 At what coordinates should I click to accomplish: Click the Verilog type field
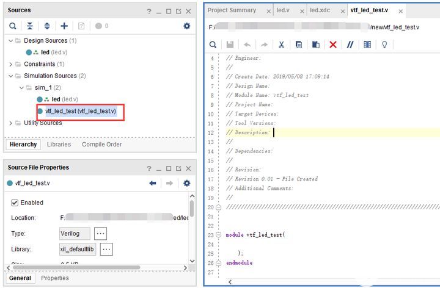(x=75, y=233)
